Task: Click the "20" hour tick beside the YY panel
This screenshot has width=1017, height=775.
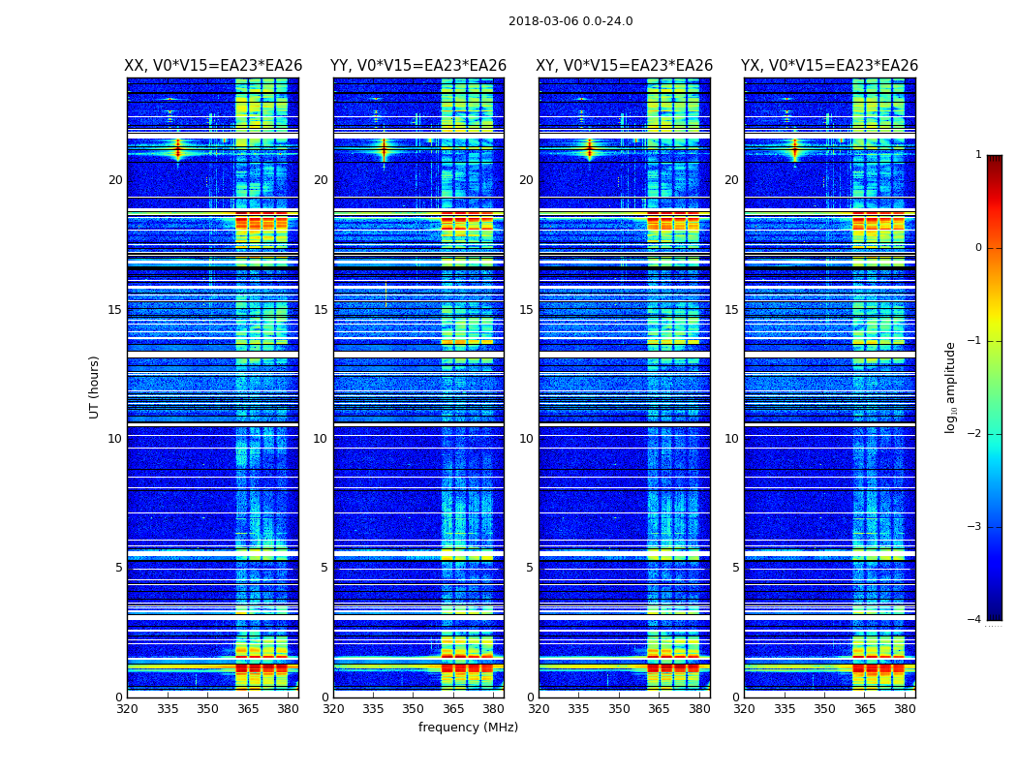Action: tap(321, 180)
